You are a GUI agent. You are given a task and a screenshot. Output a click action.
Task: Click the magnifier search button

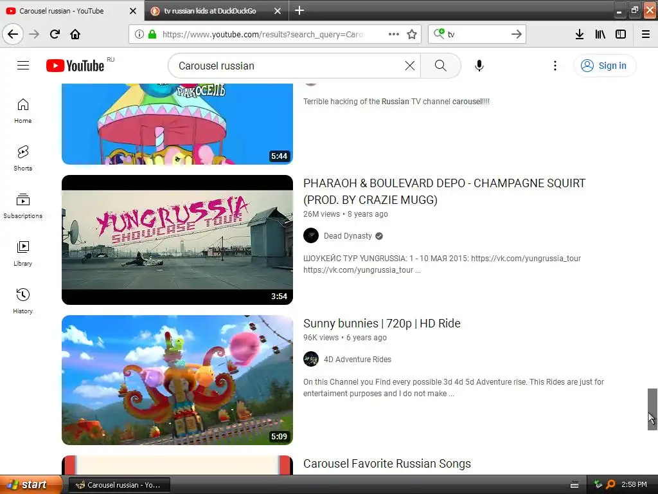pos(440,66)
